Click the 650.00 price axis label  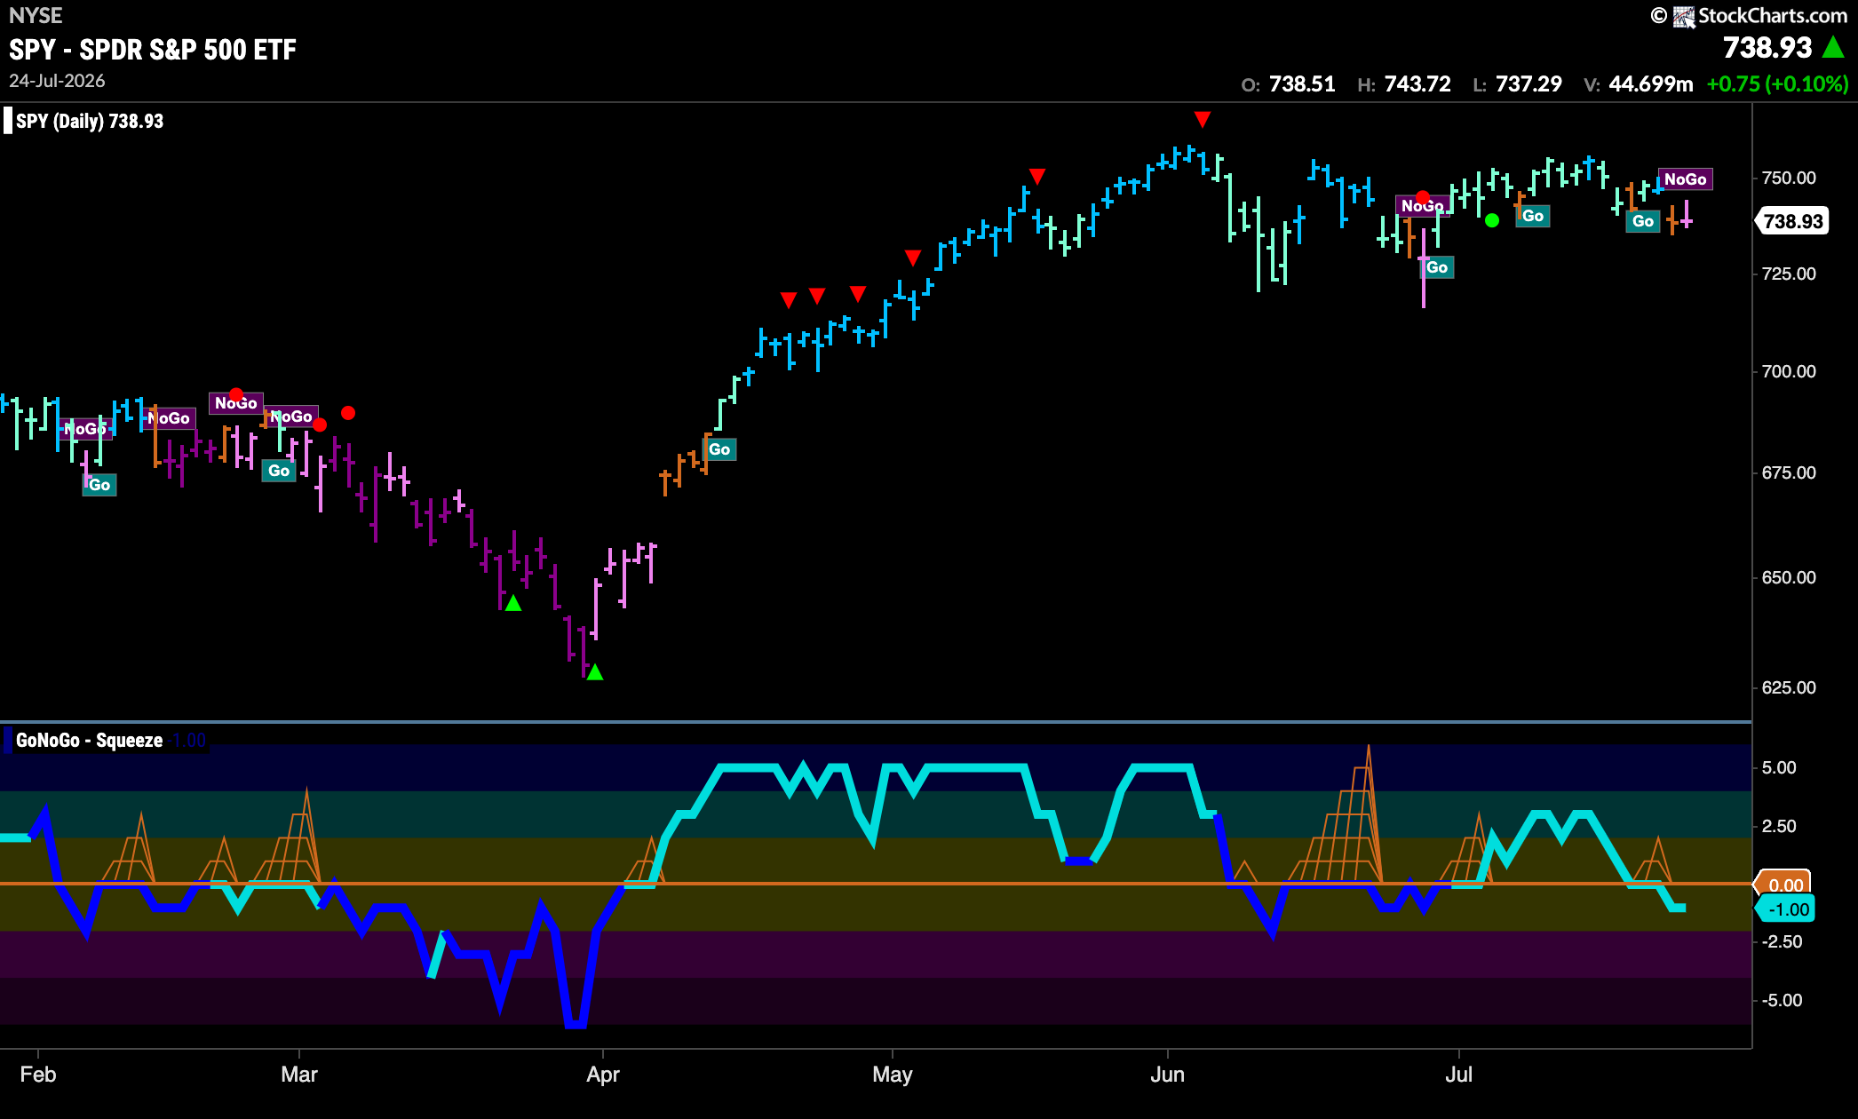point(1789,577)
